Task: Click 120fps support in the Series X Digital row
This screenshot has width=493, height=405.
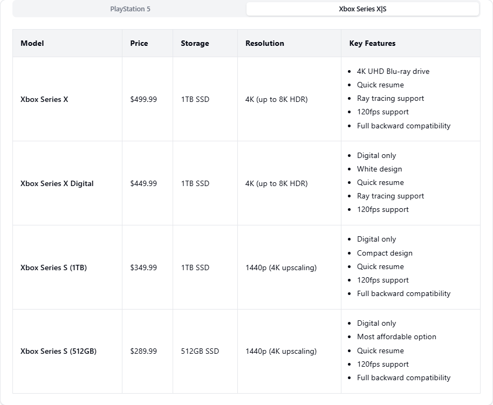Action: point(382,210)
